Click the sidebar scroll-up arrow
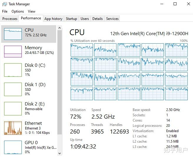Image resolution: width=193 pixels, height=157 pixels. 60,28
